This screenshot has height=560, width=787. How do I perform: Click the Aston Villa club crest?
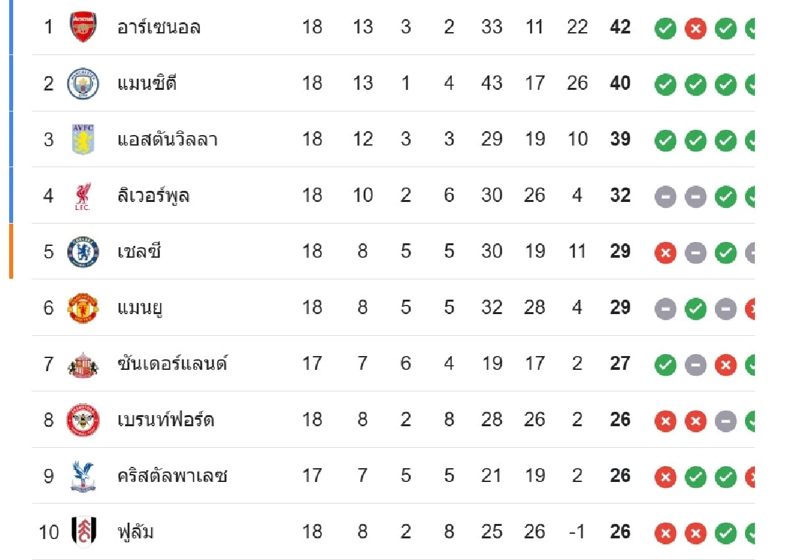click(x=83, y=140)
